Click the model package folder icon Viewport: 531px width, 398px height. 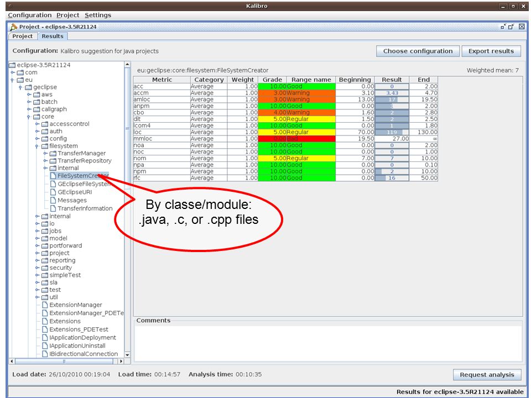[45, 239]
